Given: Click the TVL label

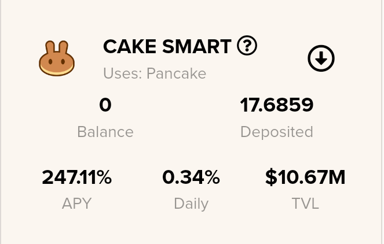Looking at the screenshot, I should tap(305, 204).
